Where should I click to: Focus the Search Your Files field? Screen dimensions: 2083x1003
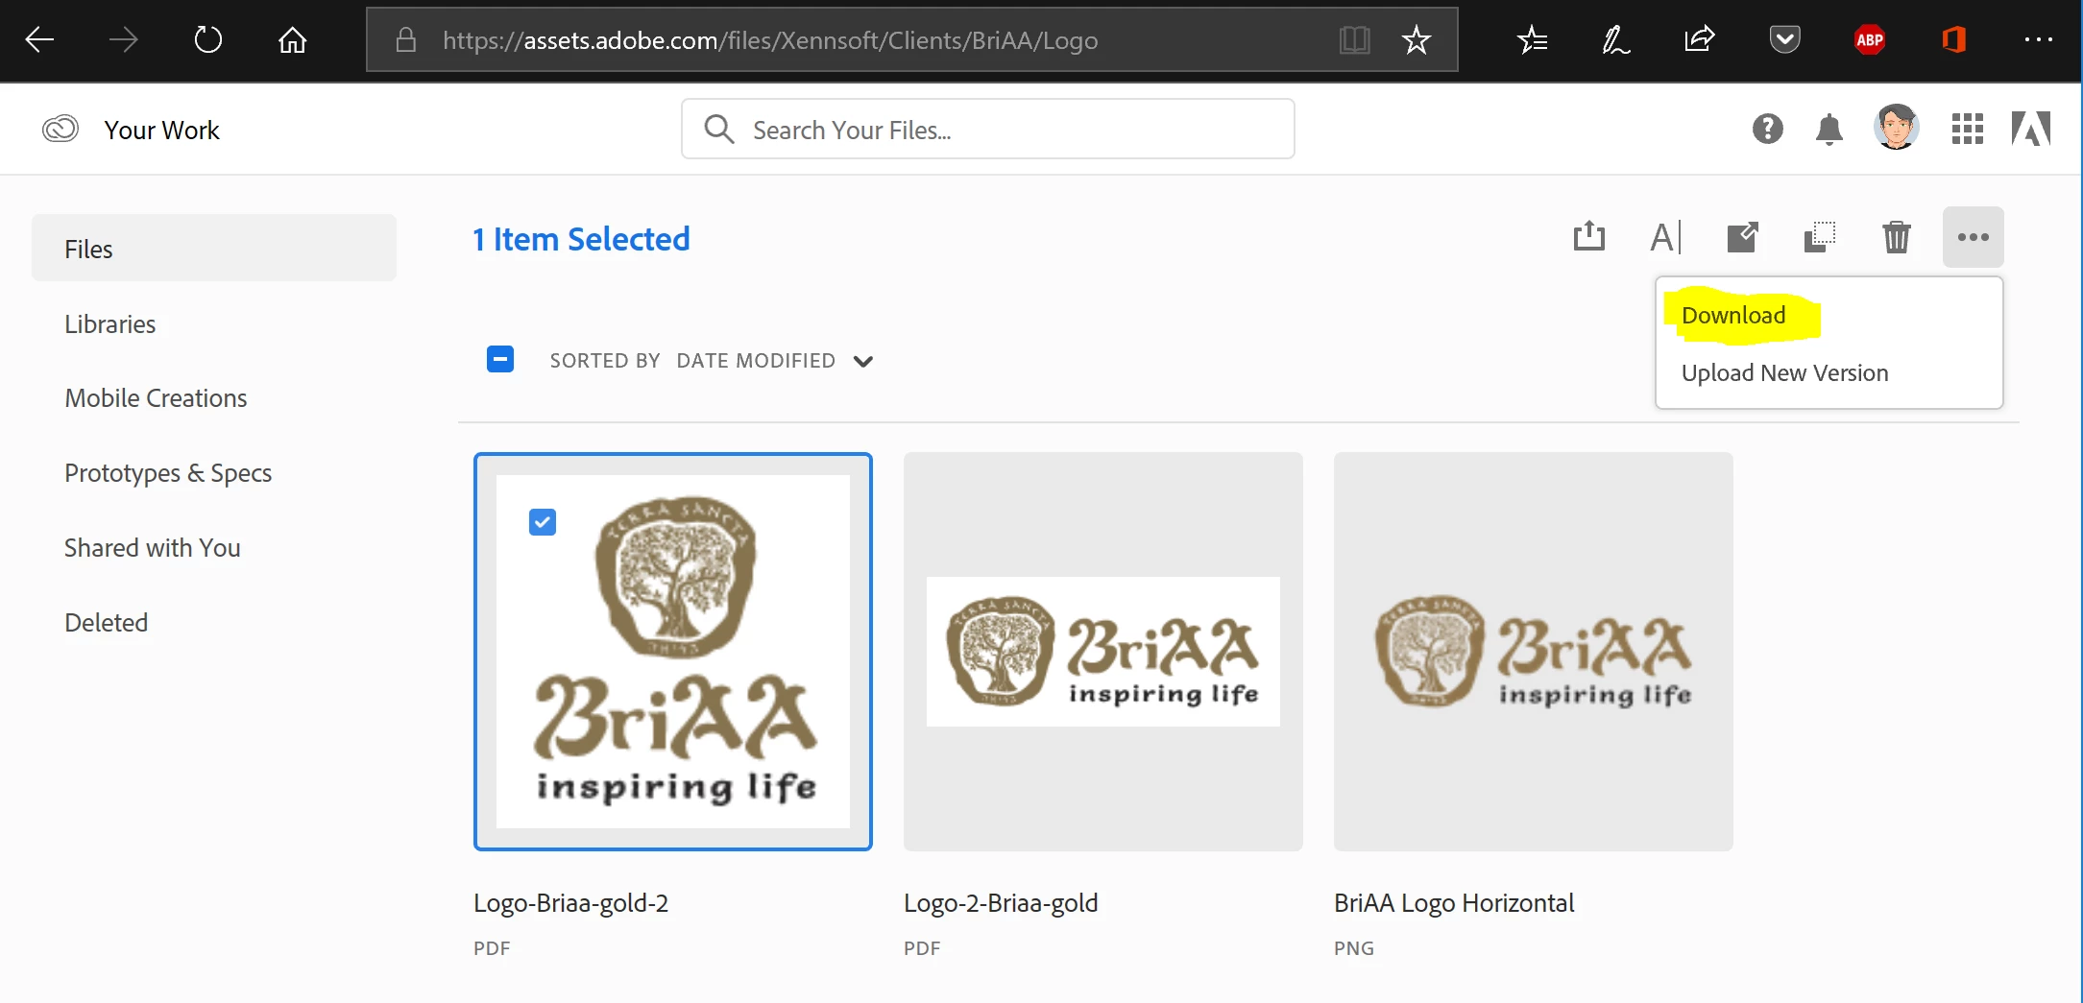pos(987,129)
